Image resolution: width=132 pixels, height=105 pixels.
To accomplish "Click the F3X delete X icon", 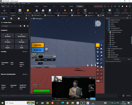I will (98, 74).
